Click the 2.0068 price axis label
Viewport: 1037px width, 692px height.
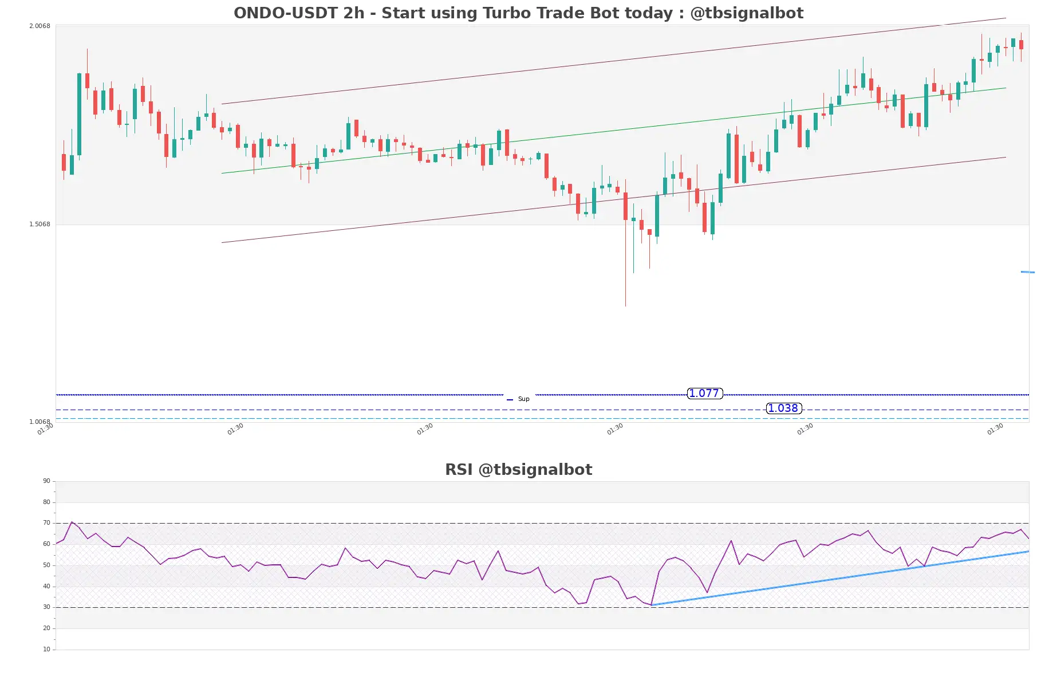click(40, 26)
